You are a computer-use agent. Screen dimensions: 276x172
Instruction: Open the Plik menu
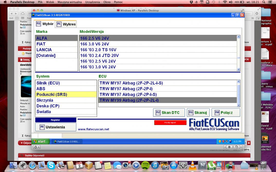[40, 2]
